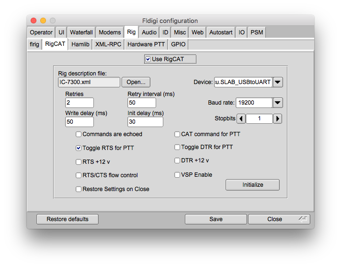Viewport: 341px width, 267px height.
Task: Open the IO tab
Action: [x=241, y=32]
